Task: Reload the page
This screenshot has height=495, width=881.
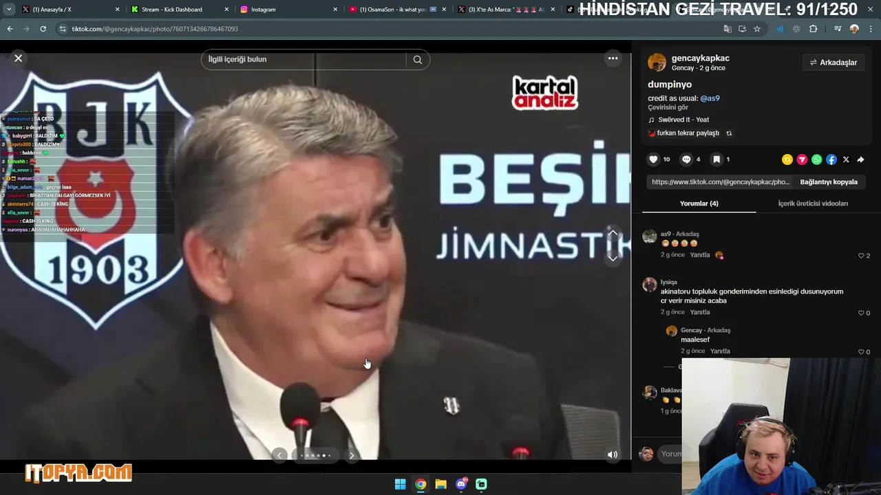Action: point(43,29)
